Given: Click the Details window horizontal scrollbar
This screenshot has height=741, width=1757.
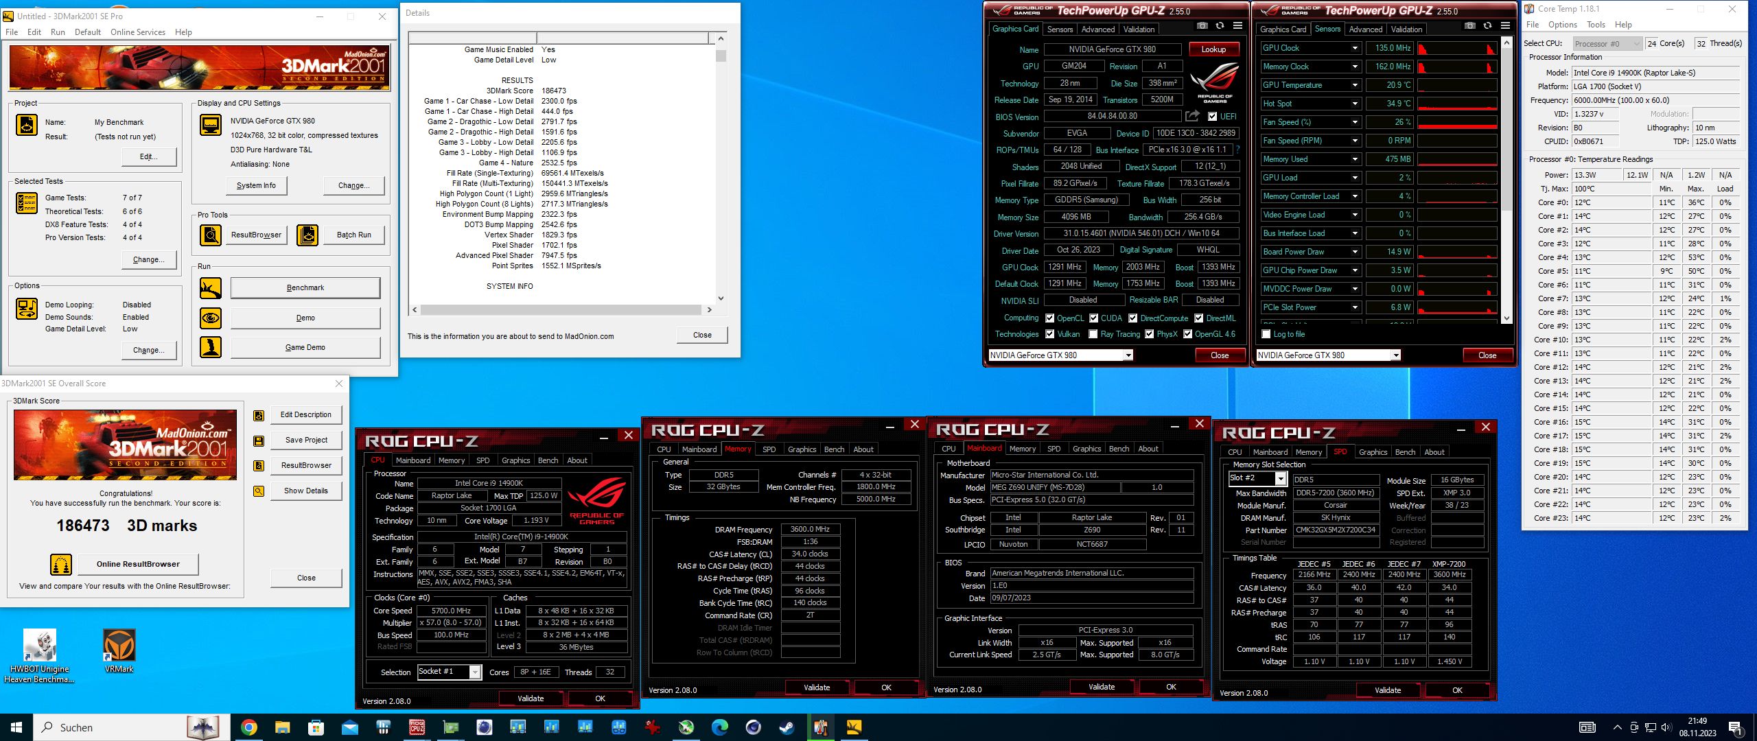Looking at the screenshot, I should coord(561,310).
